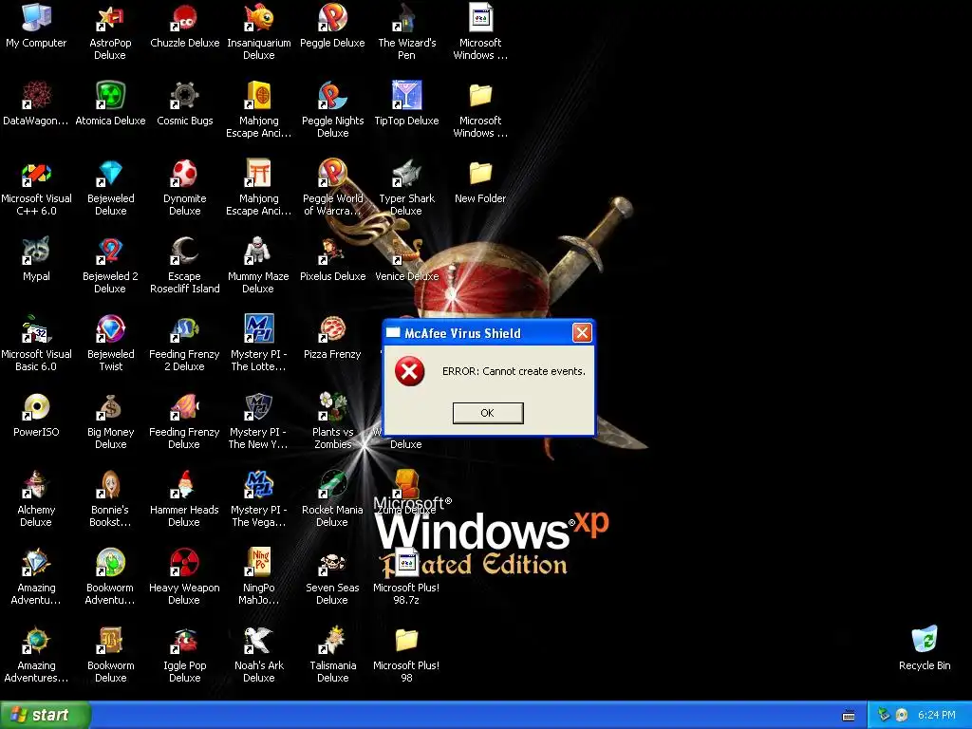Click the Mypal raccoon icon
972x729 pixels.
[36, 252]
